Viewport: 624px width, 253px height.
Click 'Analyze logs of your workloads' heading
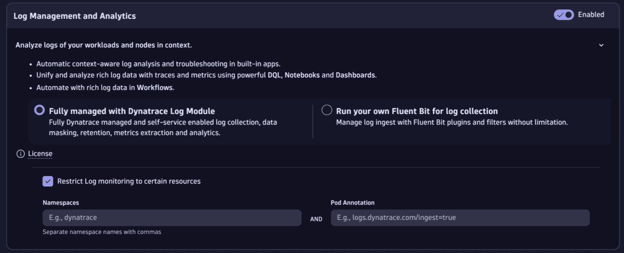103,45
